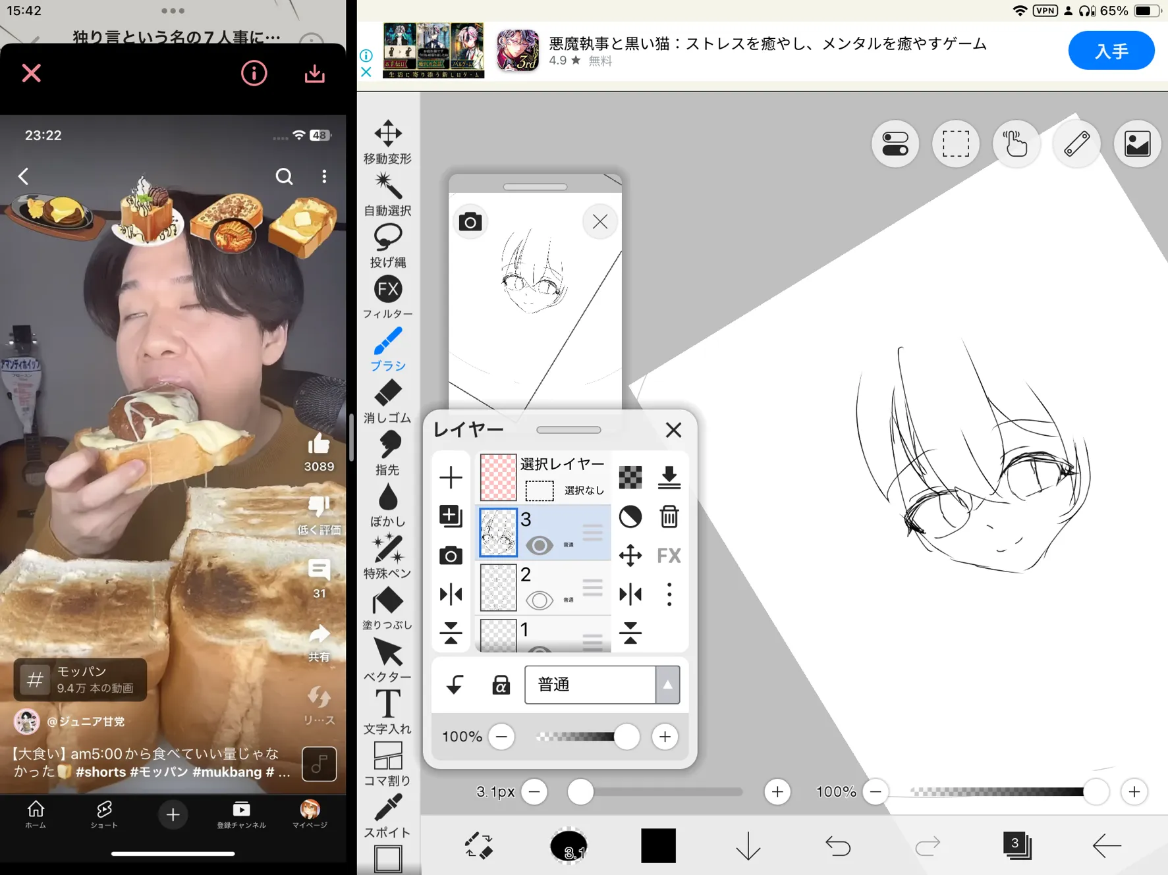This screenshot has height=875, width=1168.
Task: Import photo as layer via camera icon
Action: click(x=451, y=556)
